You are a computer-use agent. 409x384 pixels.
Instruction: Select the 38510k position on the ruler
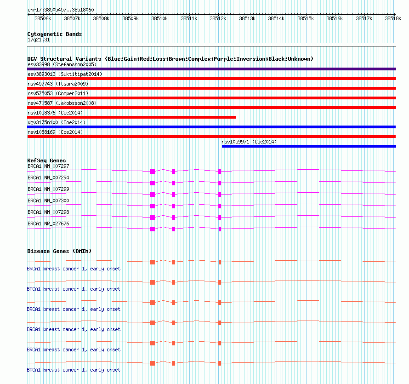(159, 18)
